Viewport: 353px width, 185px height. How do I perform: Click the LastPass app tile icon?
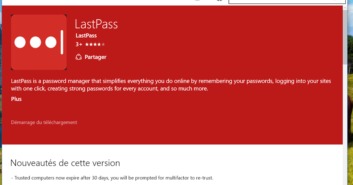pyautogui.click(x=39, y=42)
